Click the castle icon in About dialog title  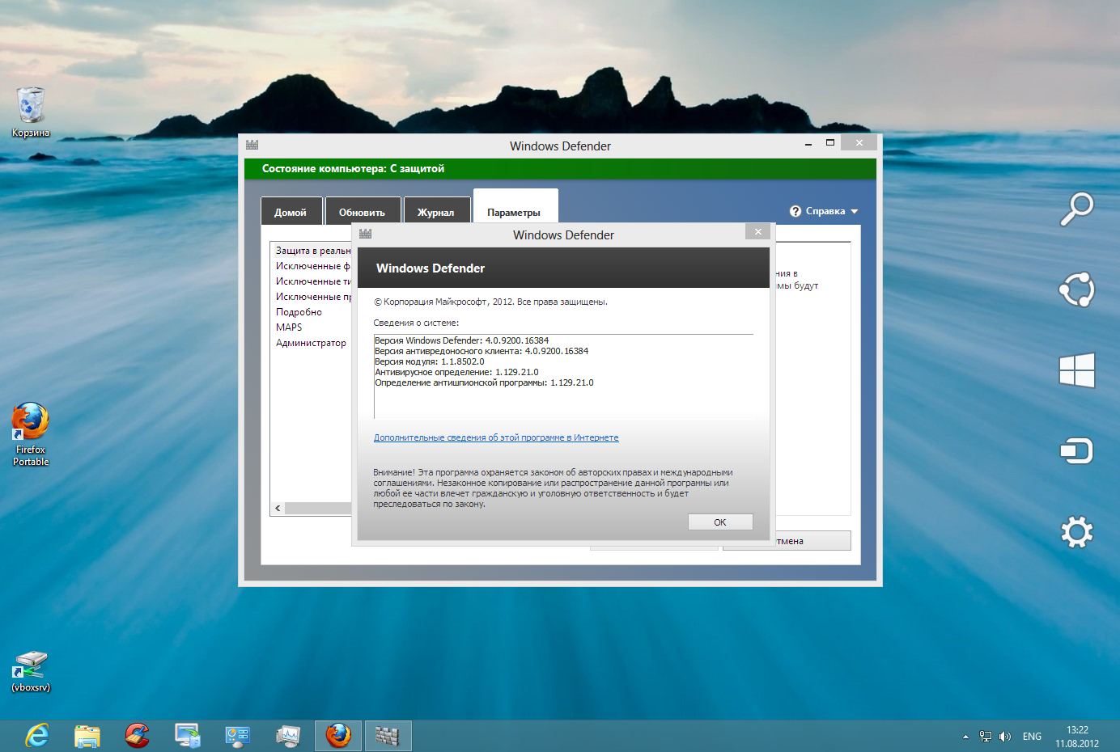pyautogui.click(x=366, y=234)
